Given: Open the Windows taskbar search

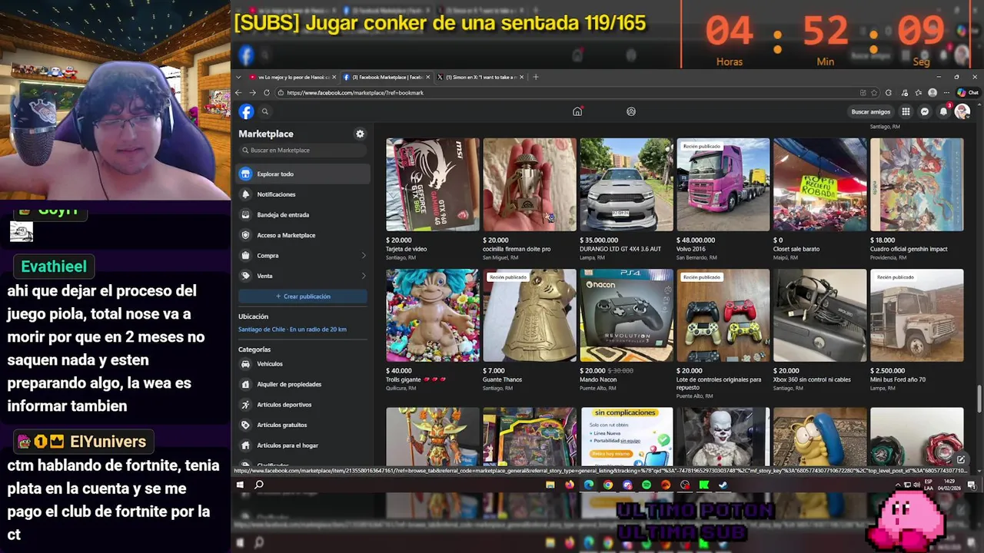Looking at the screenshot, I should pos(259,485).
